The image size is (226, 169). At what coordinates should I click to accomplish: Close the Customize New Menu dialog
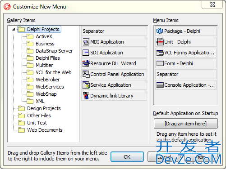coord(212,4)
